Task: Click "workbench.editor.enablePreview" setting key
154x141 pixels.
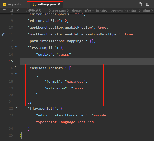Action: click(61, 28)
